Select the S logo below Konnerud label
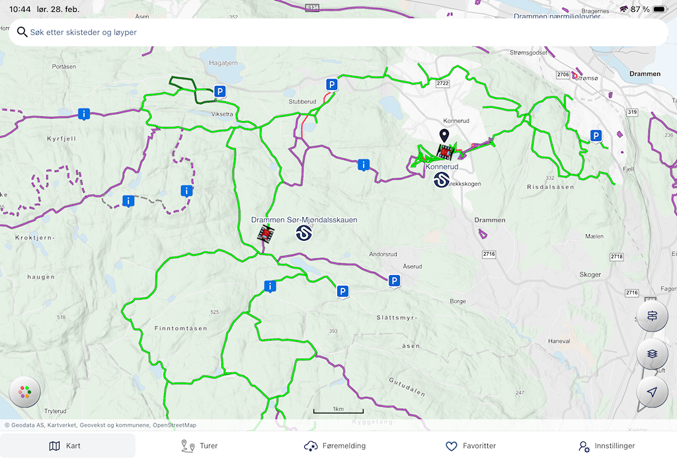The height and width of the screenshot is (471, 677). [x=442, y=179]
